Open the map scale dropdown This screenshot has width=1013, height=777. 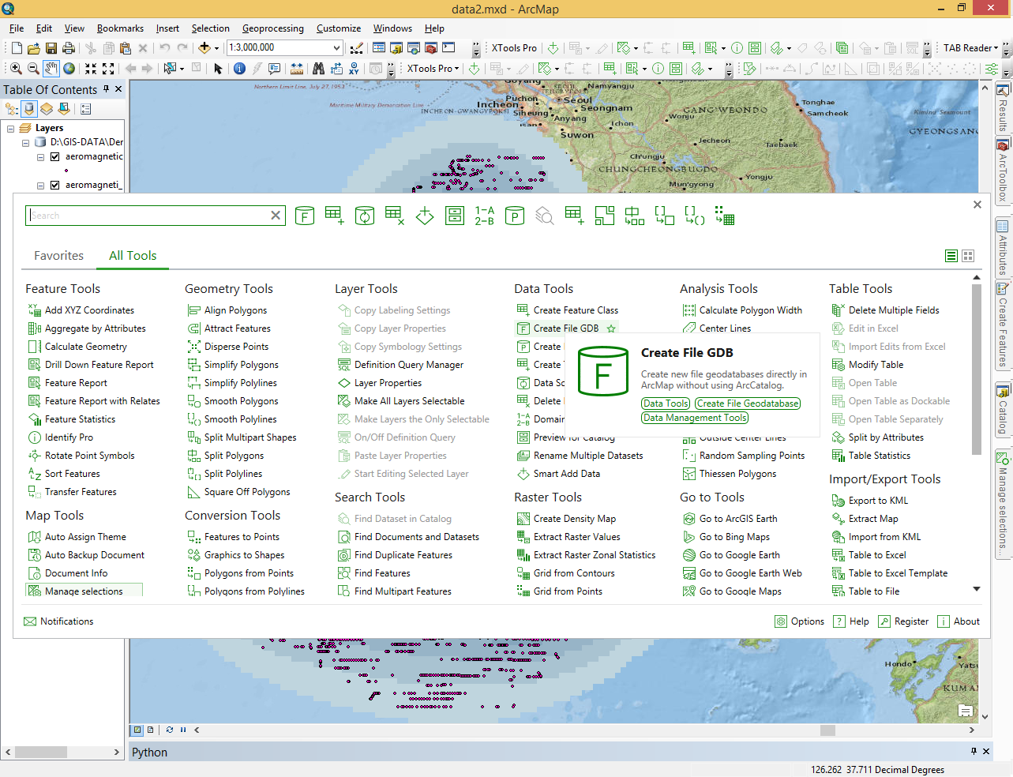(337, 48)
